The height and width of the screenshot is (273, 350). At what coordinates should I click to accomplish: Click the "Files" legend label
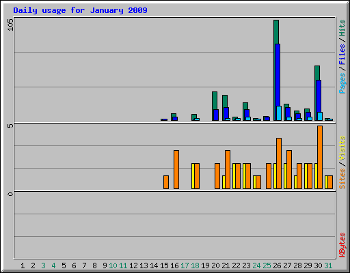click(342, 55)
